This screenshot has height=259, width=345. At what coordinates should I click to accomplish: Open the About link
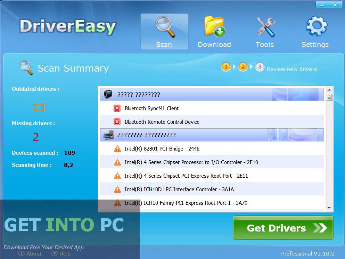click(30, 254)
